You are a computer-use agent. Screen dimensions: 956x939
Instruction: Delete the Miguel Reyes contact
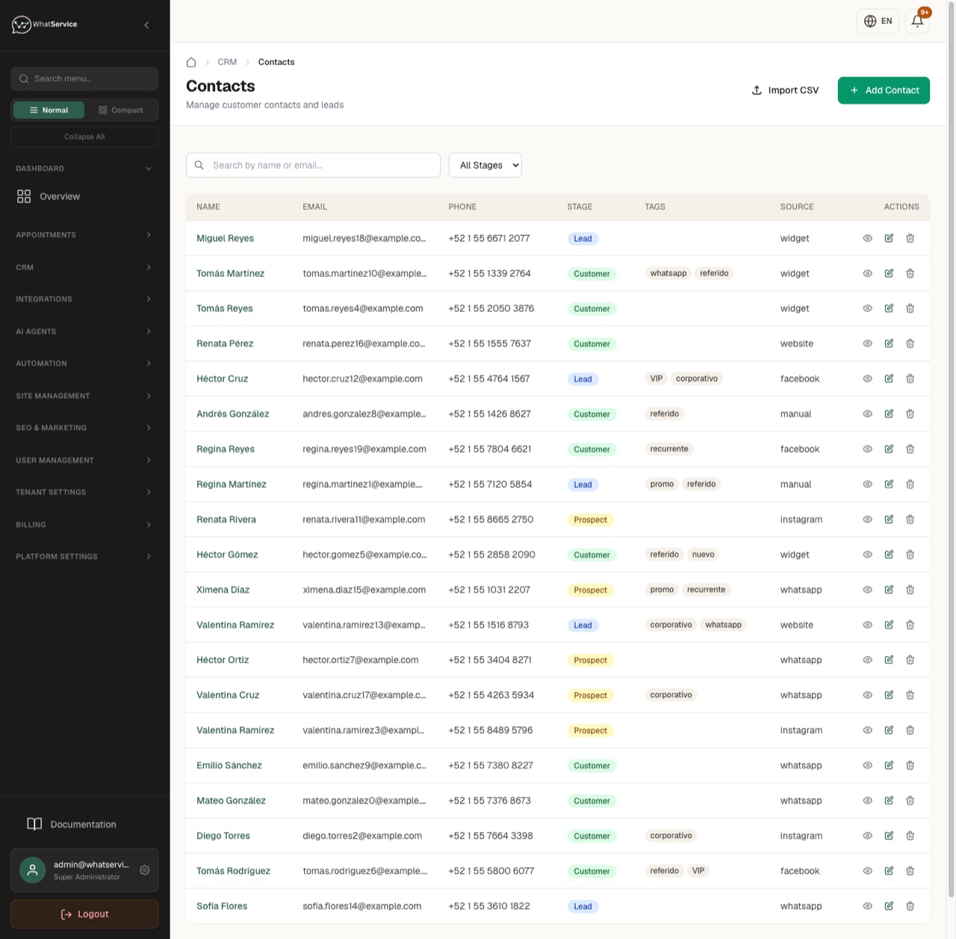(x=910, y=238)
